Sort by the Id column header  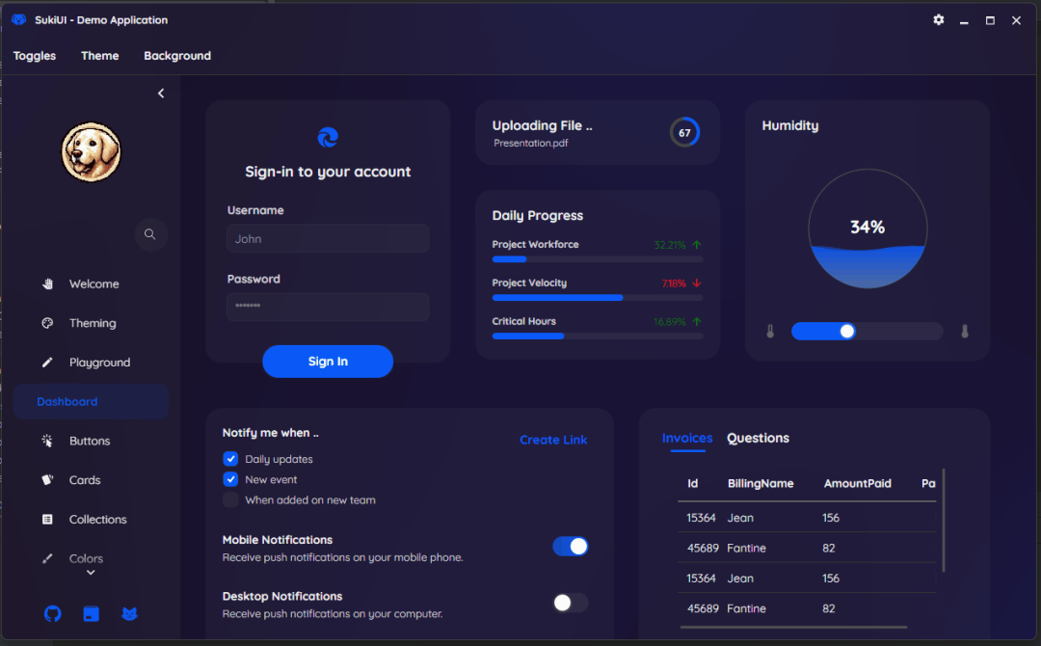click(692, 483)
